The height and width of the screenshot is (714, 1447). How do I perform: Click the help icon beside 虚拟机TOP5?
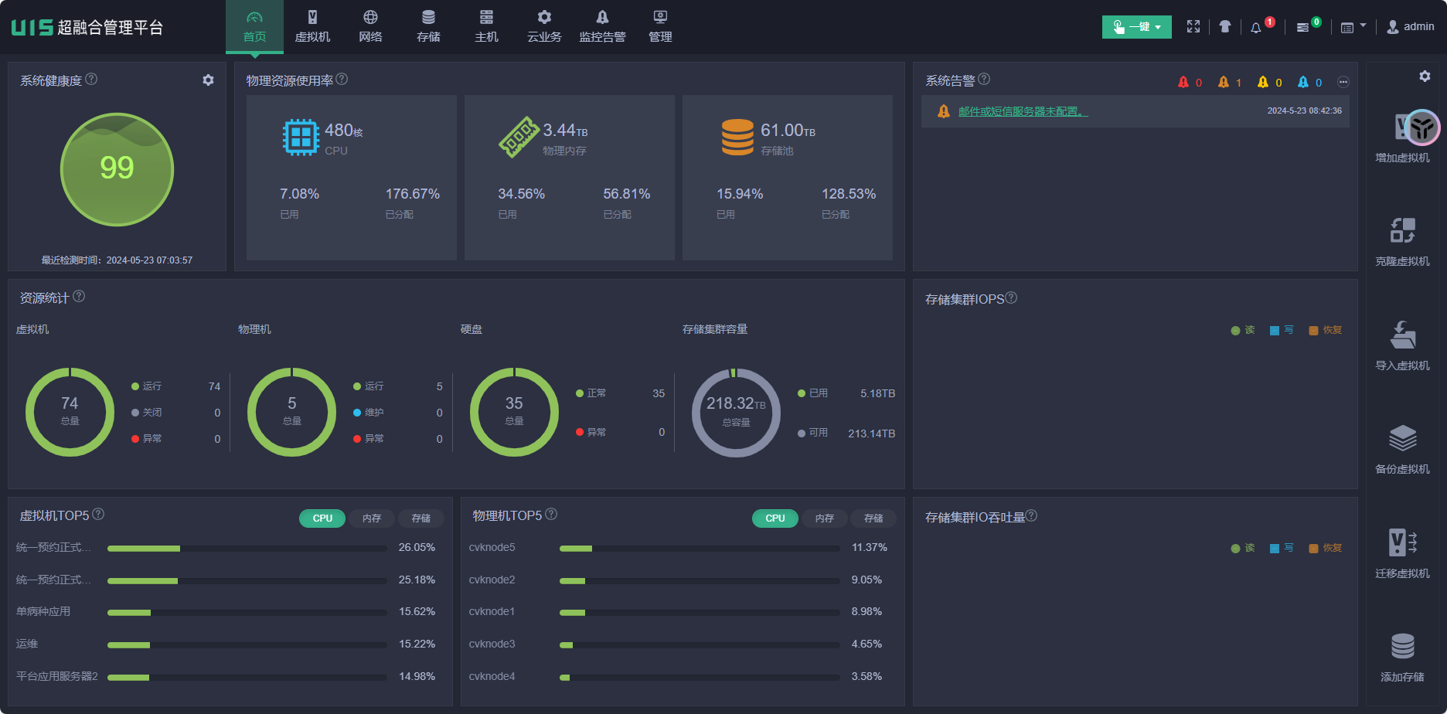(98, 514)
